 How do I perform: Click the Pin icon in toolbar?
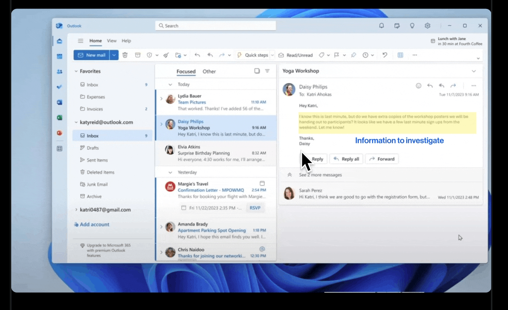coord(353,55)
